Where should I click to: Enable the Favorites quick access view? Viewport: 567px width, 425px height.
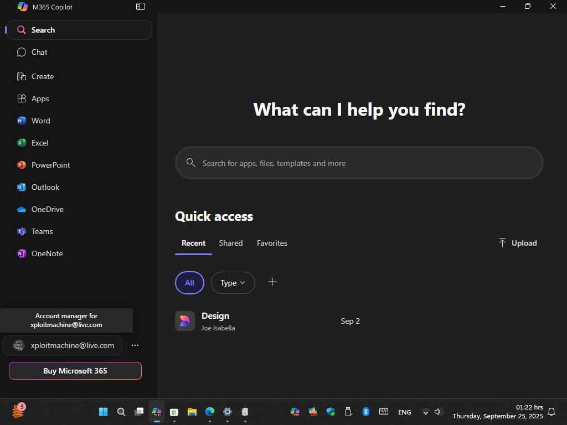(272, 243)
